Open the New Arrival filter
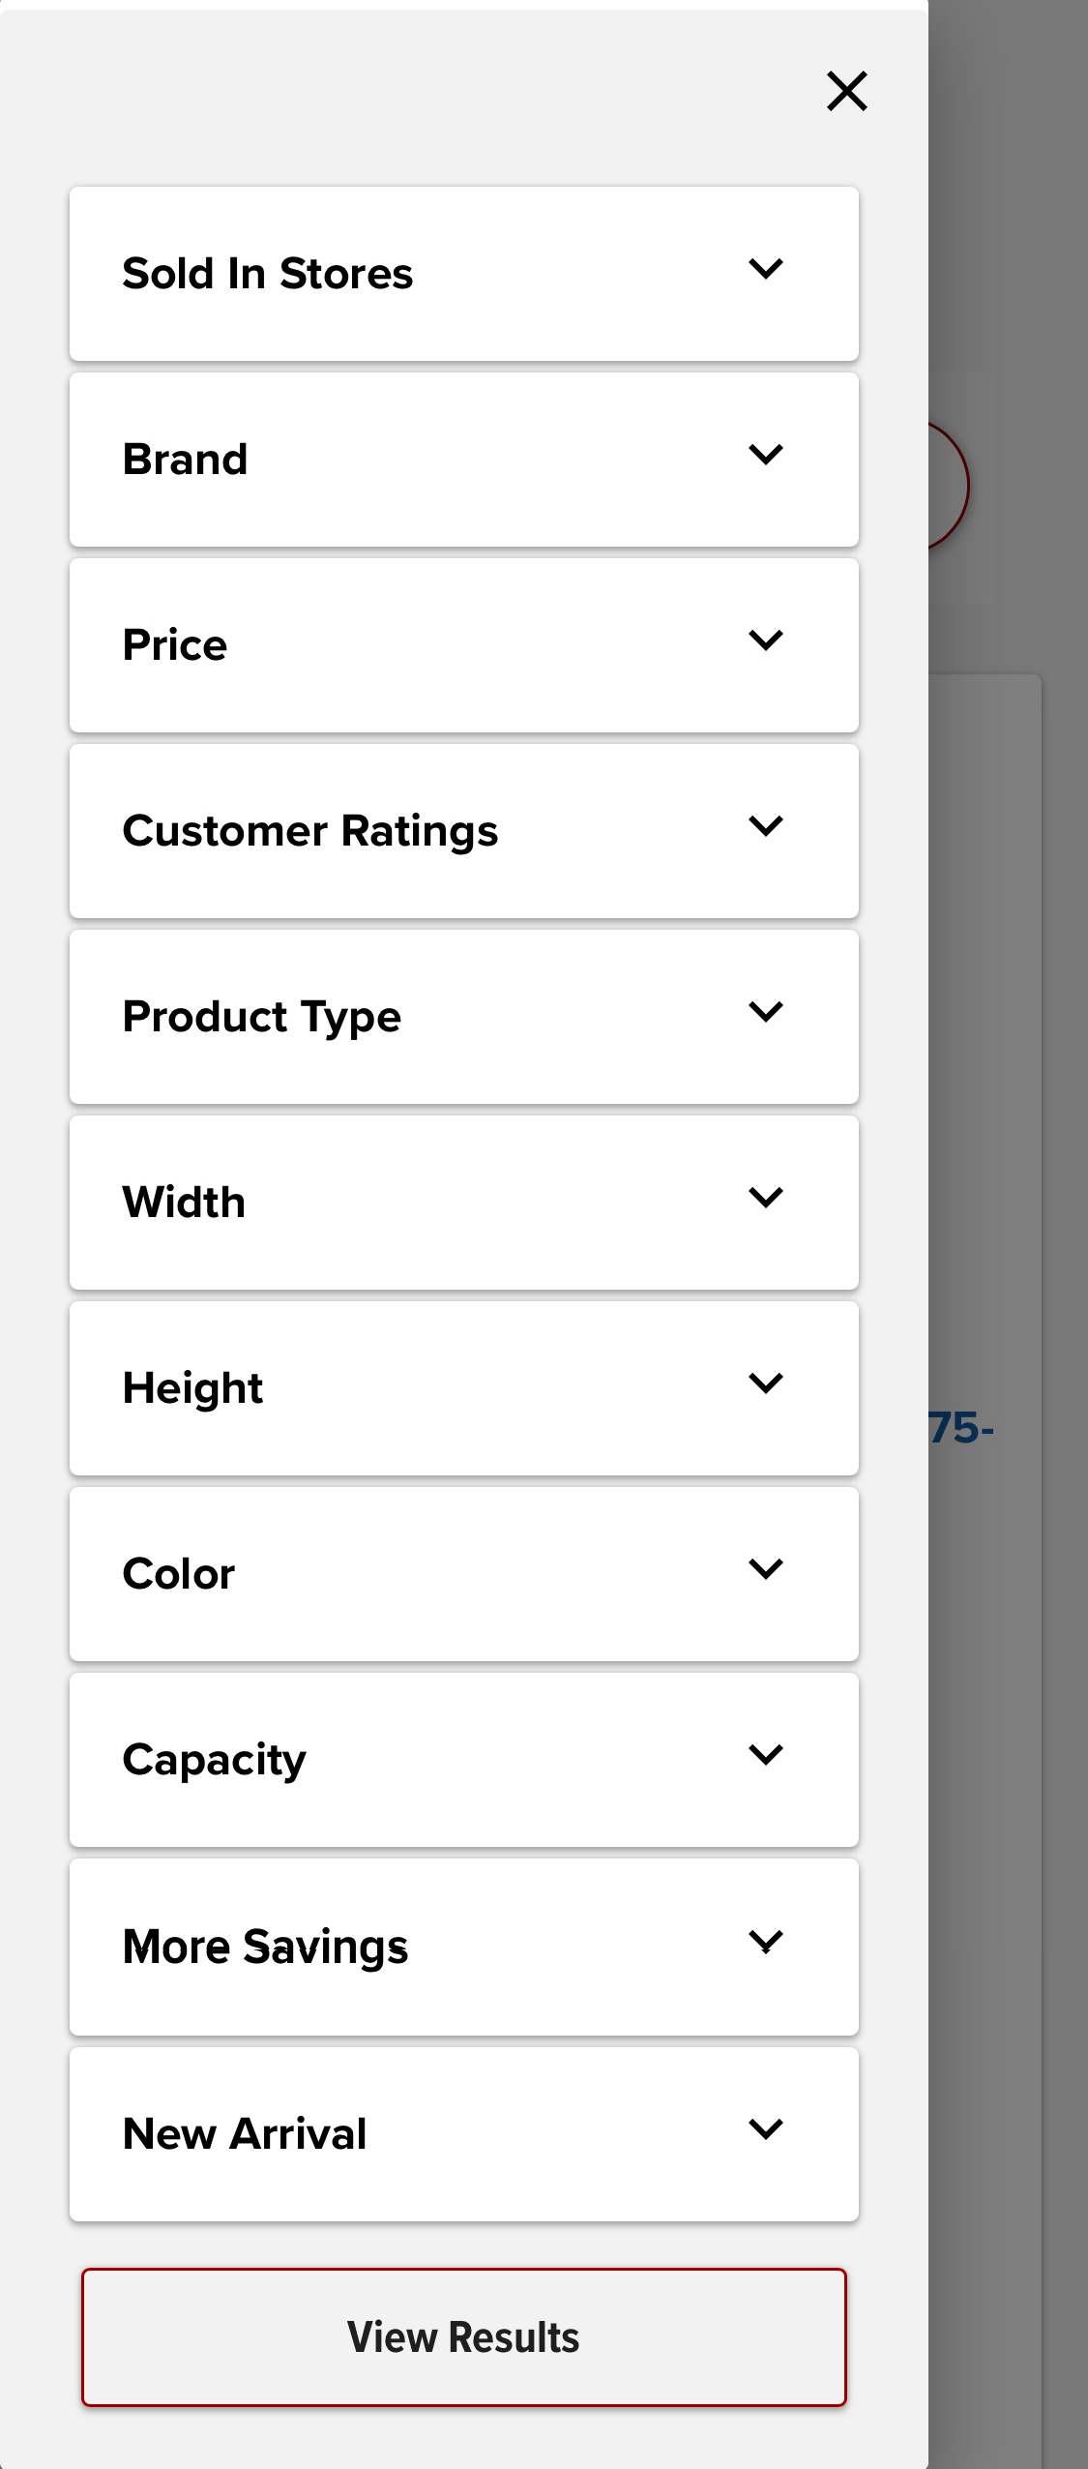Screen dimensions: 1088x2469 coord(464,2130)
